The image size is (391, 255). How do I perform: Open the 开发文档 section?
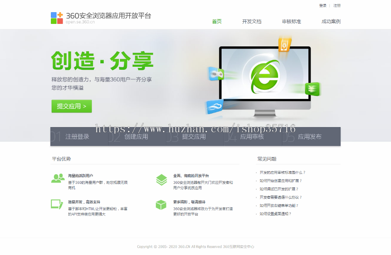point(251,21)
